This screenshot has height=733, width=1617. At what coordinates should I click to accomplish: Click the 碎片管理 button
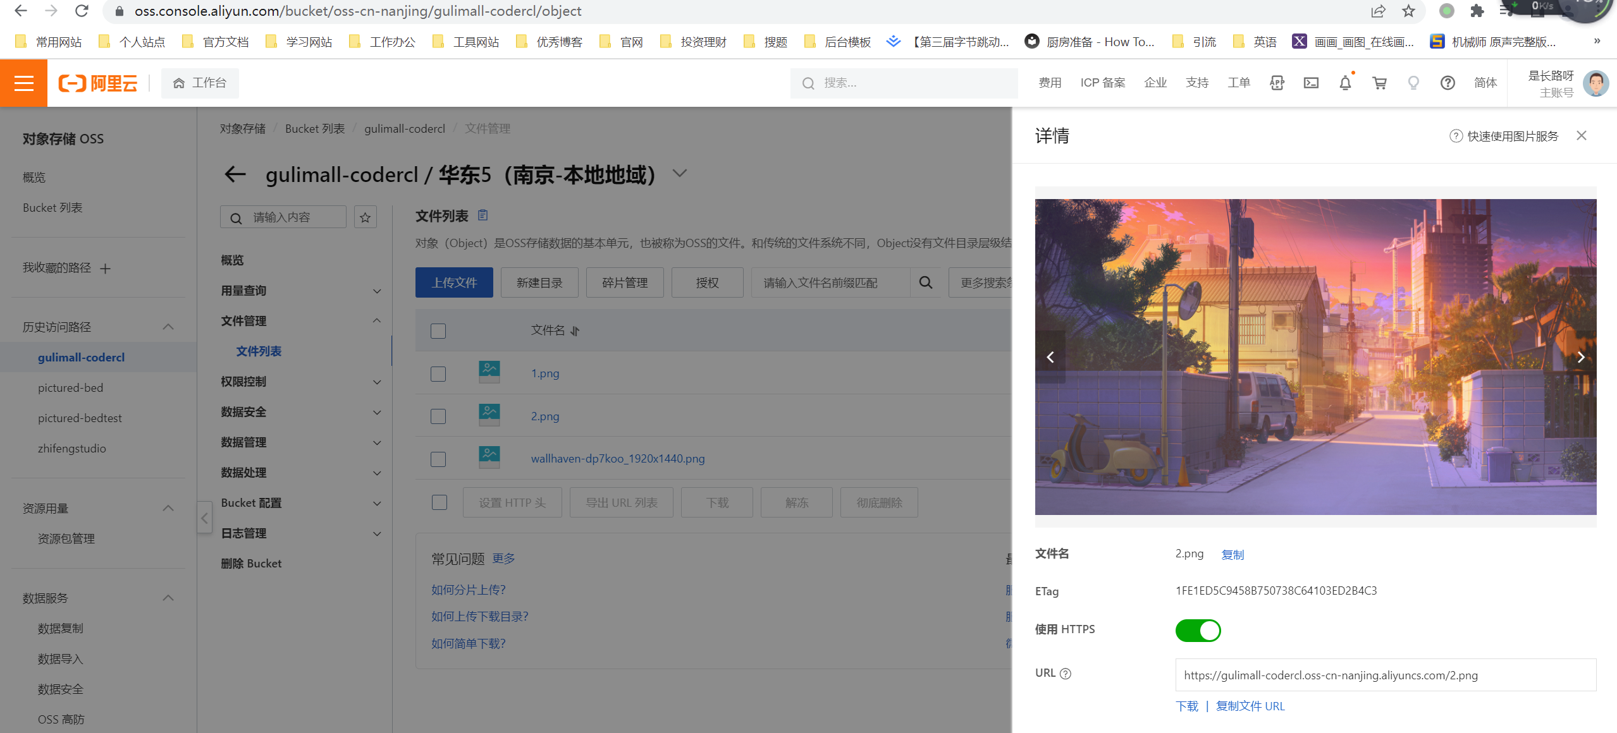point(625,282)
